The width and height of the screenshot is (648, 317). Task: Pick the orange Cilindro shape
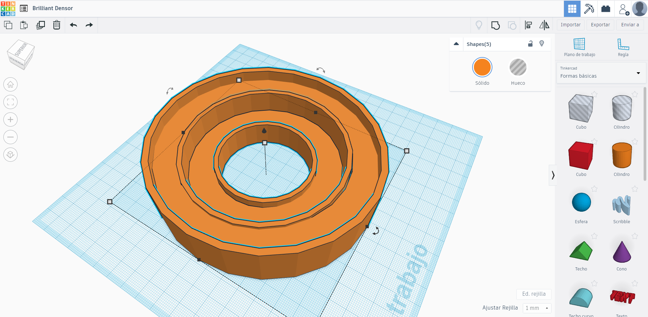point(622,156)
